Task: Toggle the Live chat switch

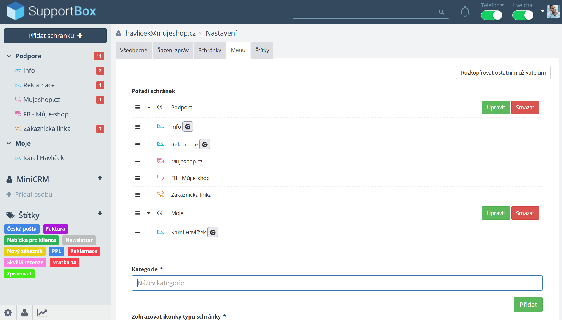Action: (x=523, y=15)
